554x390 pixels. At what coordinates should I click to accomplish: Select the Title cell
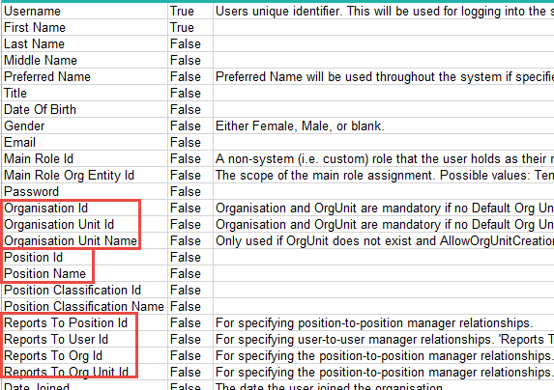click(x=85, y=93)
